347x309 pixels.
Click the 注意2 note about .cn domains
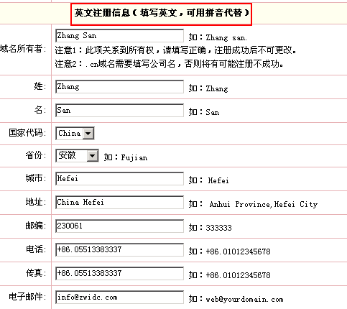coord(170,64)
